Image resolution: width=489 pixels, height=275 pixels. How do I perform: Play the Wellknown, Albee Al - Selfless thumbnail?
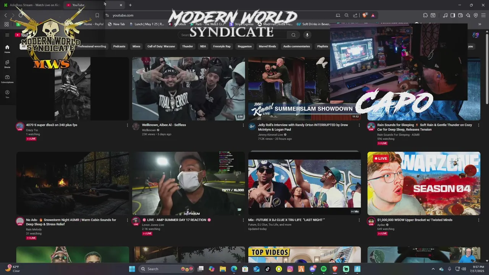(x=189, y=89)
